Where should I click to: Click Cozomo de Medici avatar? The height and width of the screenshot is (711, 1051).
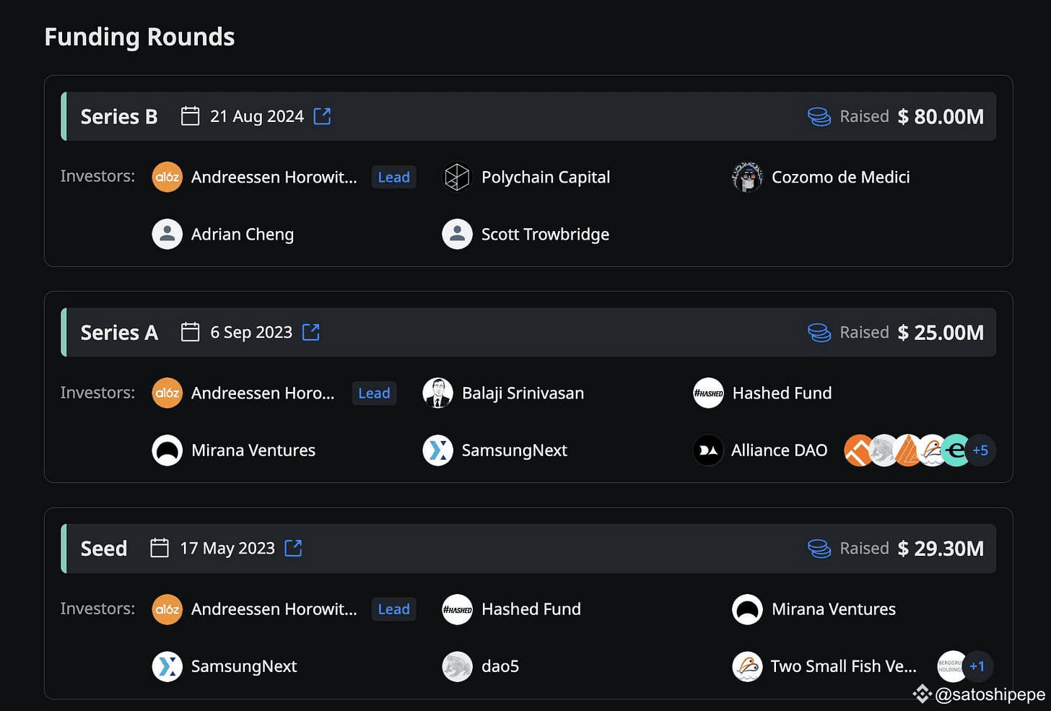747,177
